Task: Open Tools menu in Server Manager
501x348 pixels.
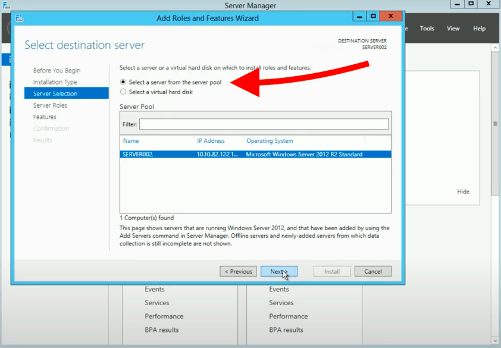Action: coord(427,29)
